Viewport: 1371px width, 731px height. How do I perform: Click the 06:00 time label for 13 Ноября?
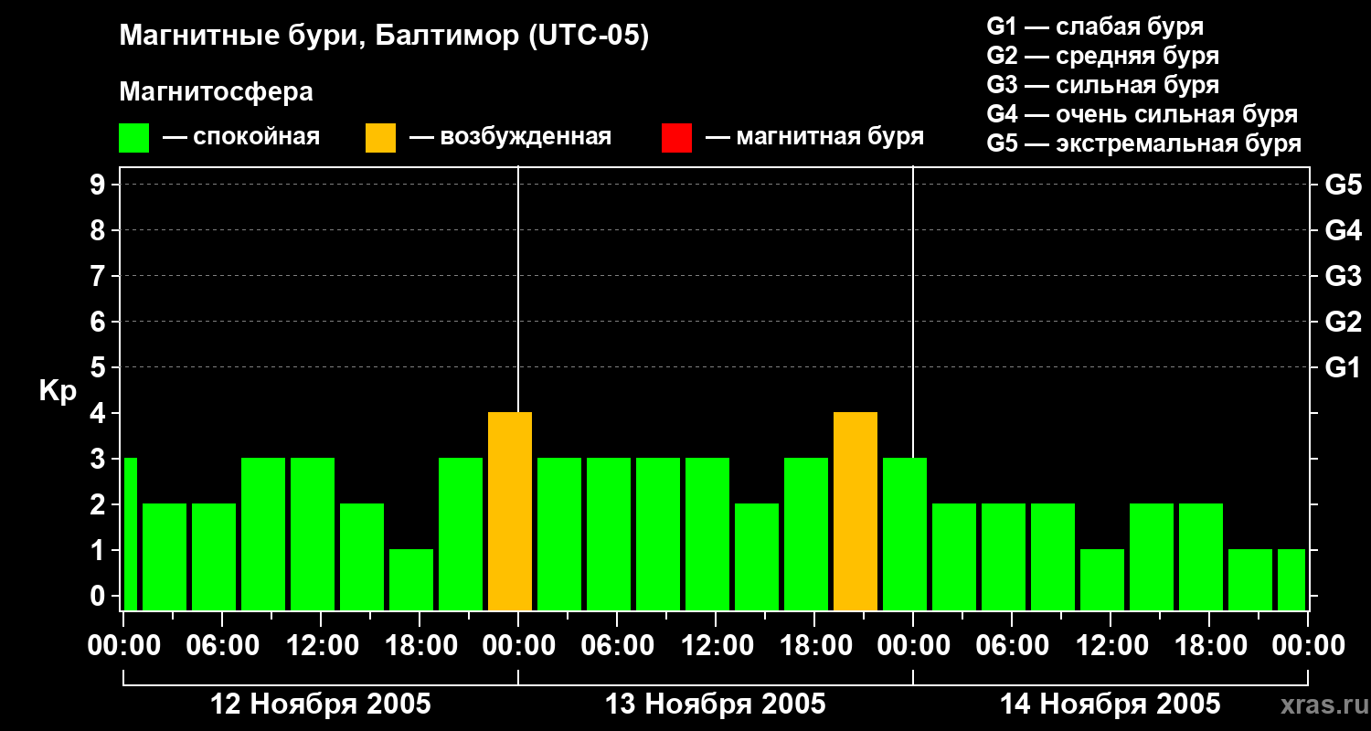pyautogui.click(x=617, y=646)
